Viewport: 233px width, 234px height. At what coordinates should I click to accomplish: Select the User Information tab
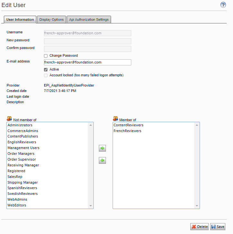pyautogui.click(x=20, y=20)
